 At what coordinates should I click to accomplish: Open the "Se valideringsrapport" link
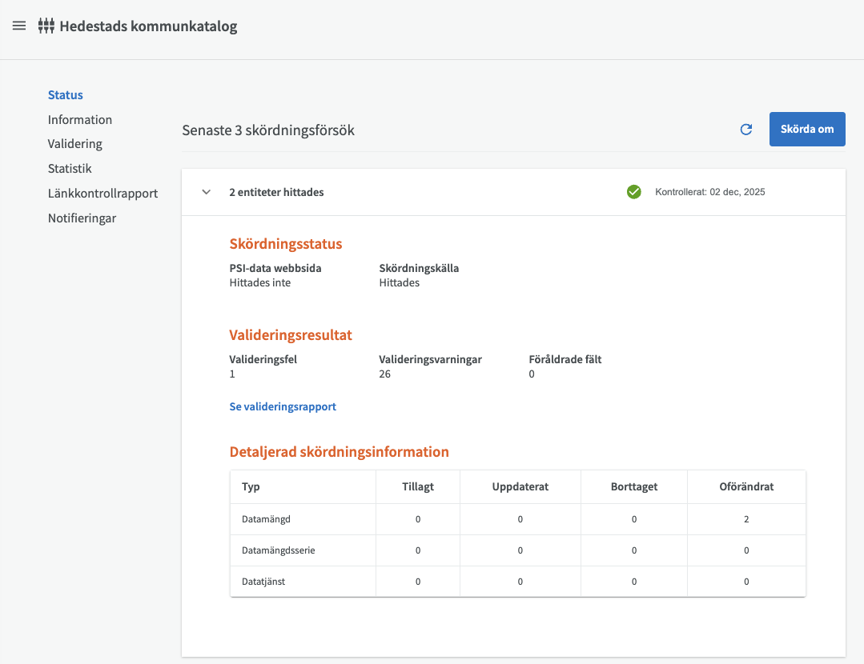click(x=283, y=406)
